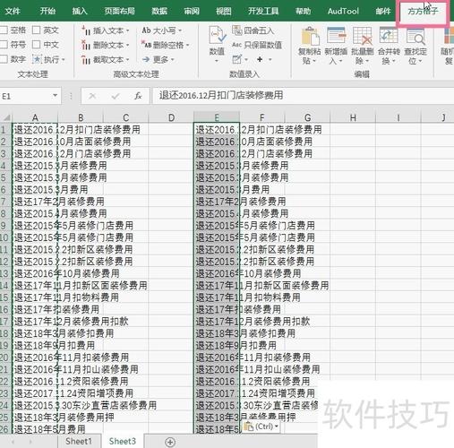Enable the 英文 checkbox

36,30
